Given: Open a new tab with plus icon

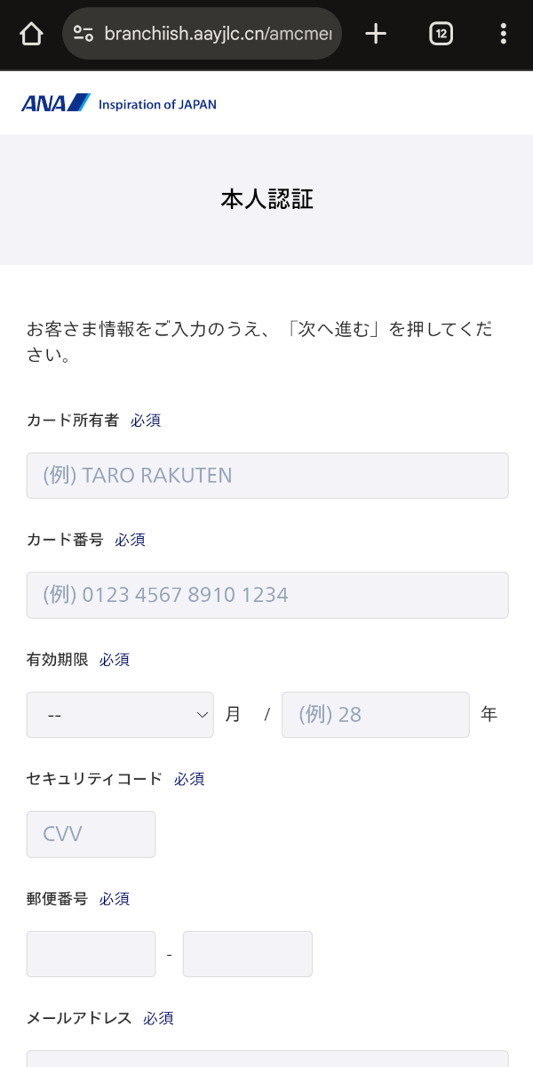Looking at the screenshot, I should [376, 34].
